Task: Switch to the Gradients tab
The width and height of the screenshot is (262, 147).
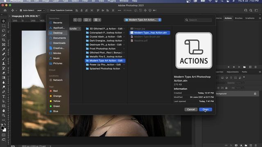Action: point(250,18)
